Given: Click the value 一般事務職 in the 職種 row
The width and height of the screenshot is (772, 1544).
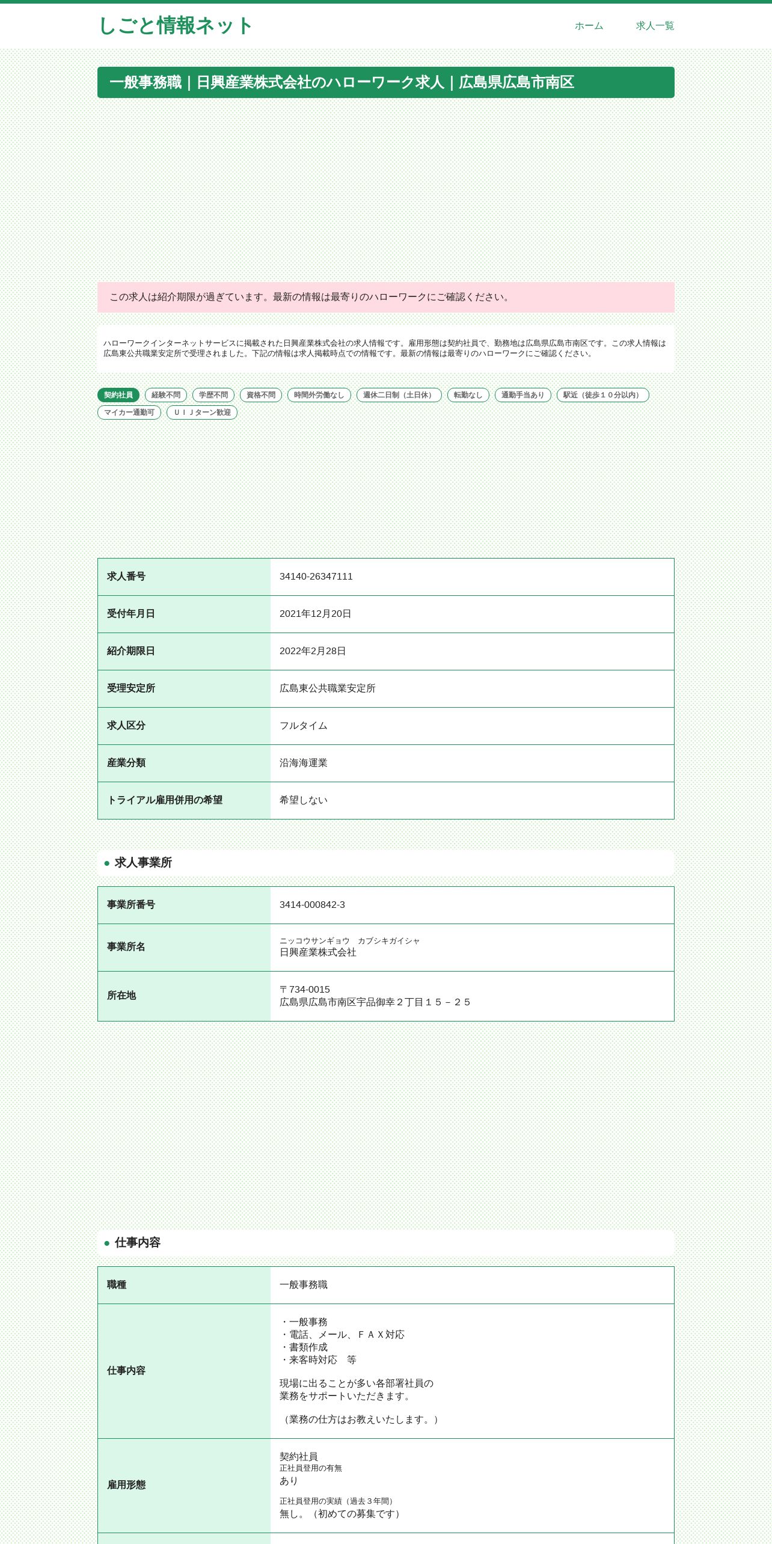Looking at the screenshot, I should [304, 1285].
